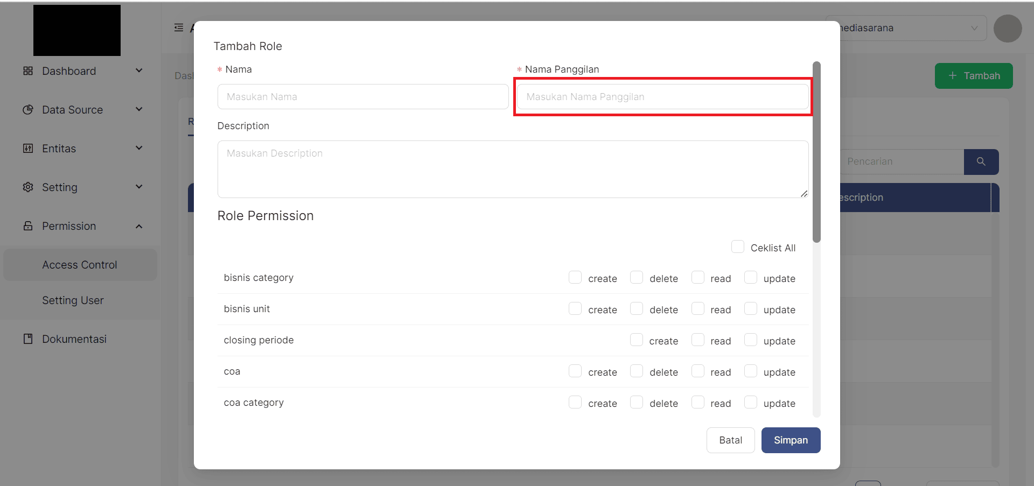Select Access Control in sidebar

(80, 265)
